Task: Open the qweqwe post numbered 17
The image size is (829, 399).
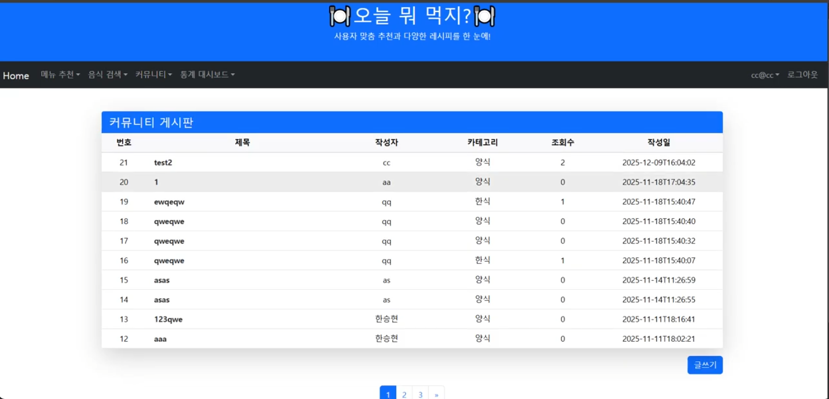Action: pos(169,241)
